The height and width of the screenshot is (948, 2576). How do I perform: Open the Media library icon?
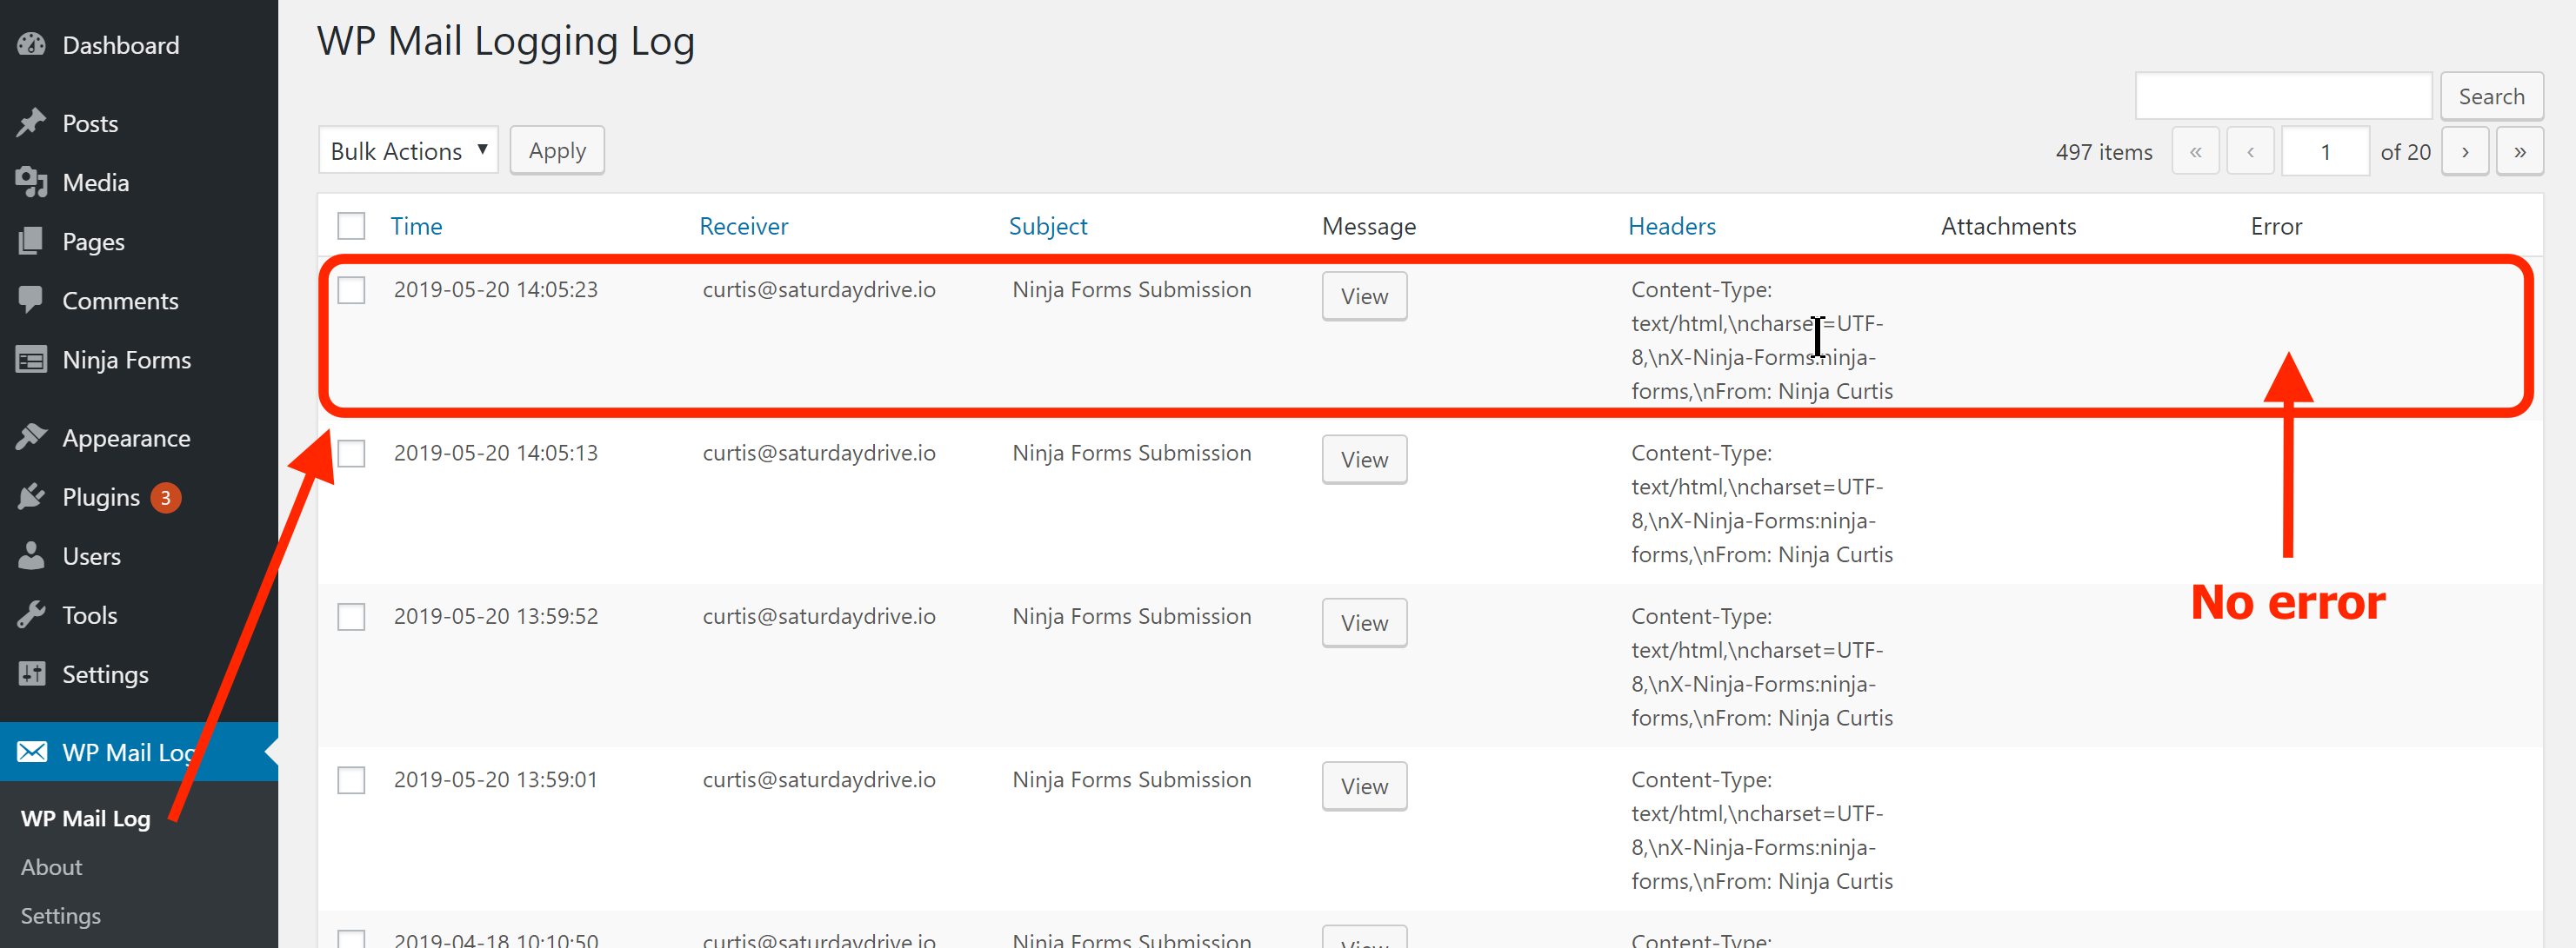coord(31,182)
